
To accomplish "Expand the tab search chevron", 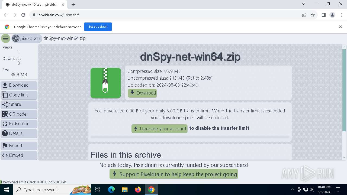I will pos(303,4).
